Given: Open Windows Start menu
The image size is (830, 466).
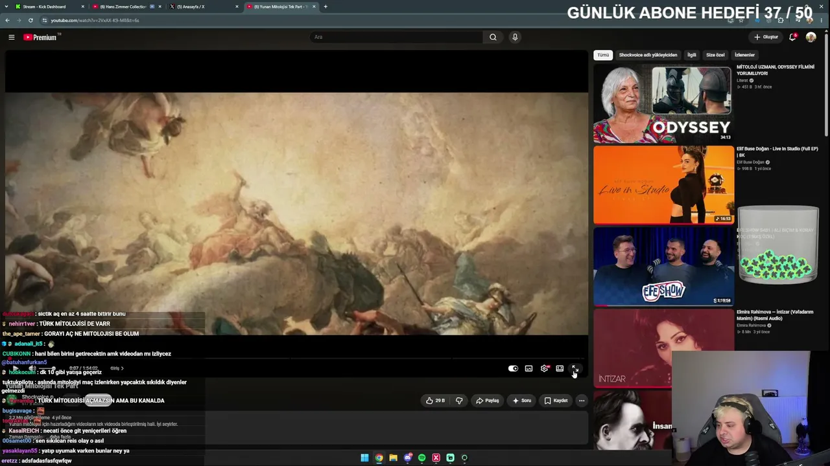Looking at the screenshot, I should (x=364, y=458).
